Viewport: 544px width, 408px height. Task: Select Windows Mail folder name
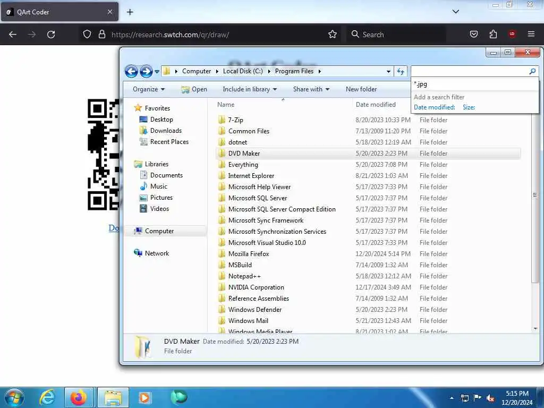coord(248,320)
